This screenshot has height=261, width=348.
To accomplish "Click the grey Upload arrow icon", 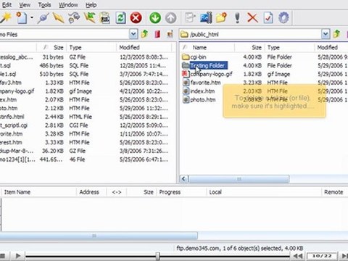I will click(x=170, y=18).
